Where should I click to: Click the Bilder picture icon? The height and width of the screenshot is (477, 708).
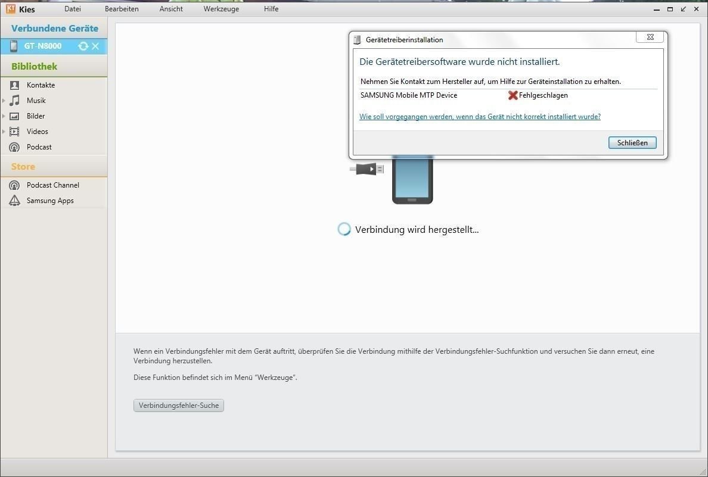tap(14, 116)
